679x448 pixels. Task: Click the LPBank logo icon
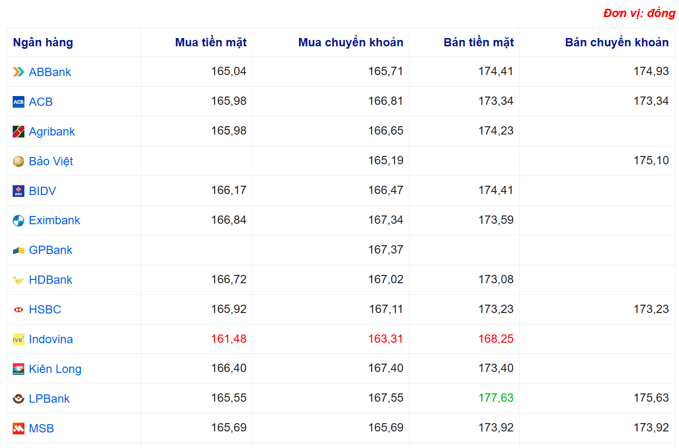19,399
